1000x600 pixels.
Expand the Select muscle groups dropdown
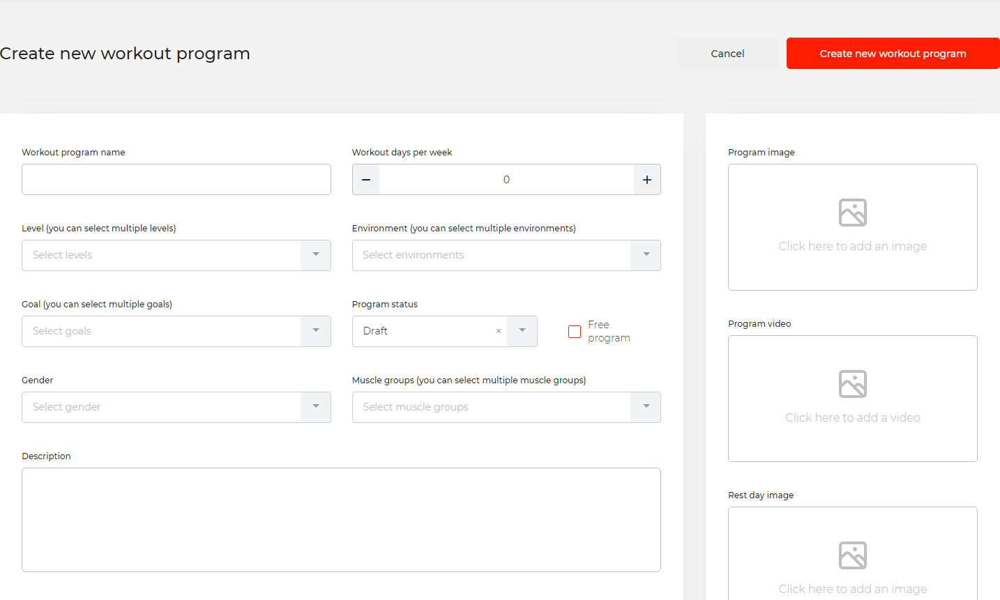[646, 407]
